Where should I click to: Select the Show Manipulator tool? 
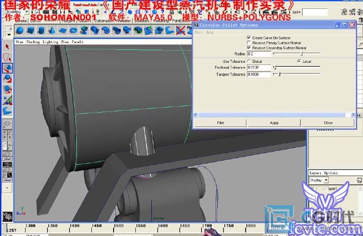[7, 100]
